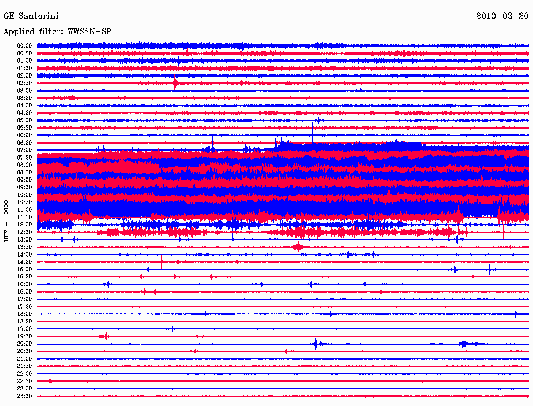The image size is (533, 406).
Task: Select the 04:30 time label
Action: pyautogui.click(x=24, y=113)
